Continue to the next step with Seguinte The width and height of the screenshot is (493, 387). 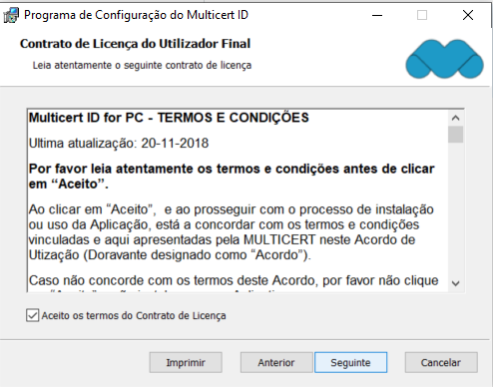coord(350,362)
